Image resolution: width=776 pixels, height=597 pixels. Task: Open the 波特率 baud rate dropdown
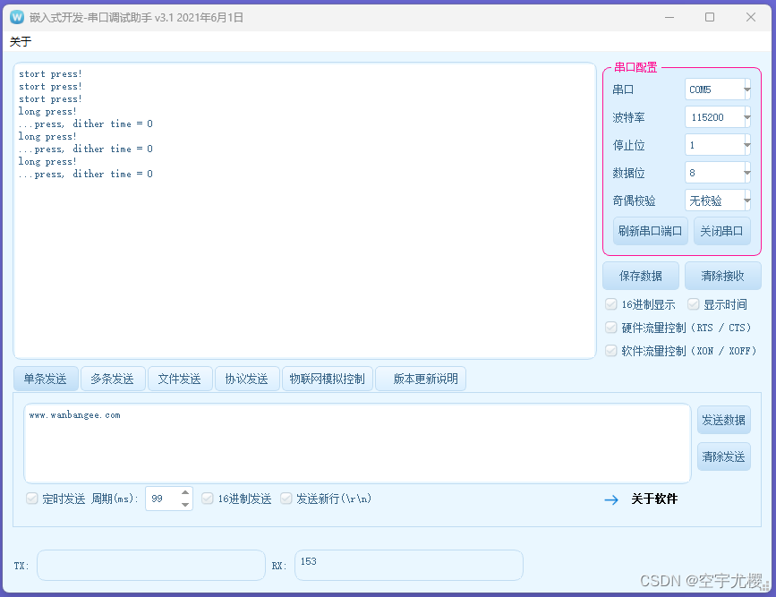coord(747,116)
